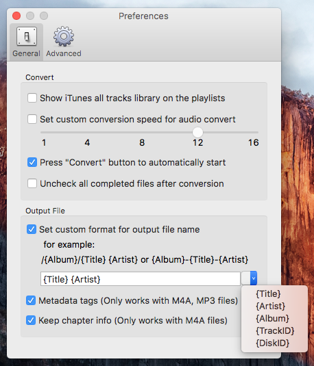Select {Artist} from the tag menu
This screenshot has height=366, width=314.
coord(271,306)
